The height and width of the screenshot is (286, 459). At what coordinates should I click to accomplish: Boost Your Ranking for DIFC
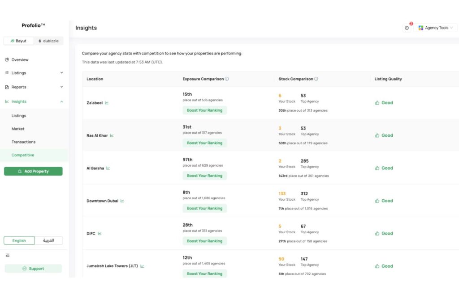pyautogui.click(x=204, y=241)
